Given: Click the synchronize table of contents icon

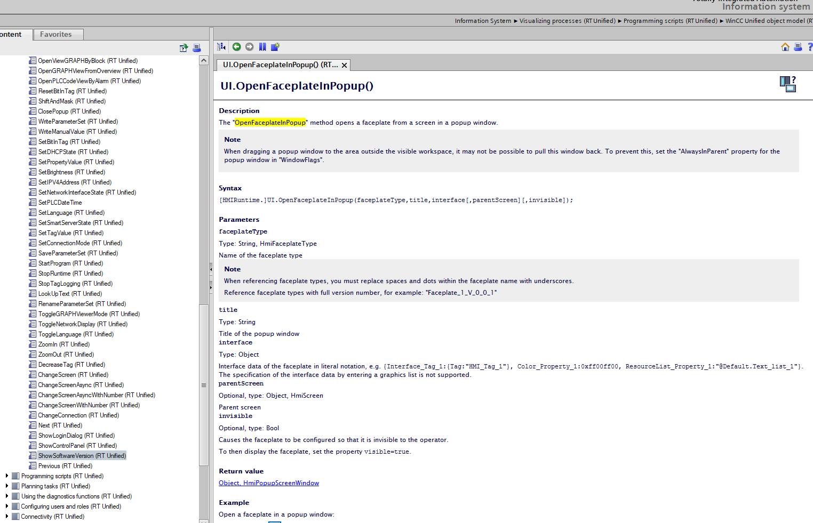Looking at the screenshot, I should (221, 47).
